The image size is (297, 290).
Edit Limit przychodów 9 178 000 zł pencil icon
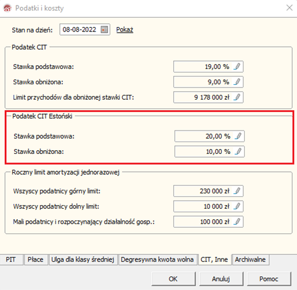point(237,97)
